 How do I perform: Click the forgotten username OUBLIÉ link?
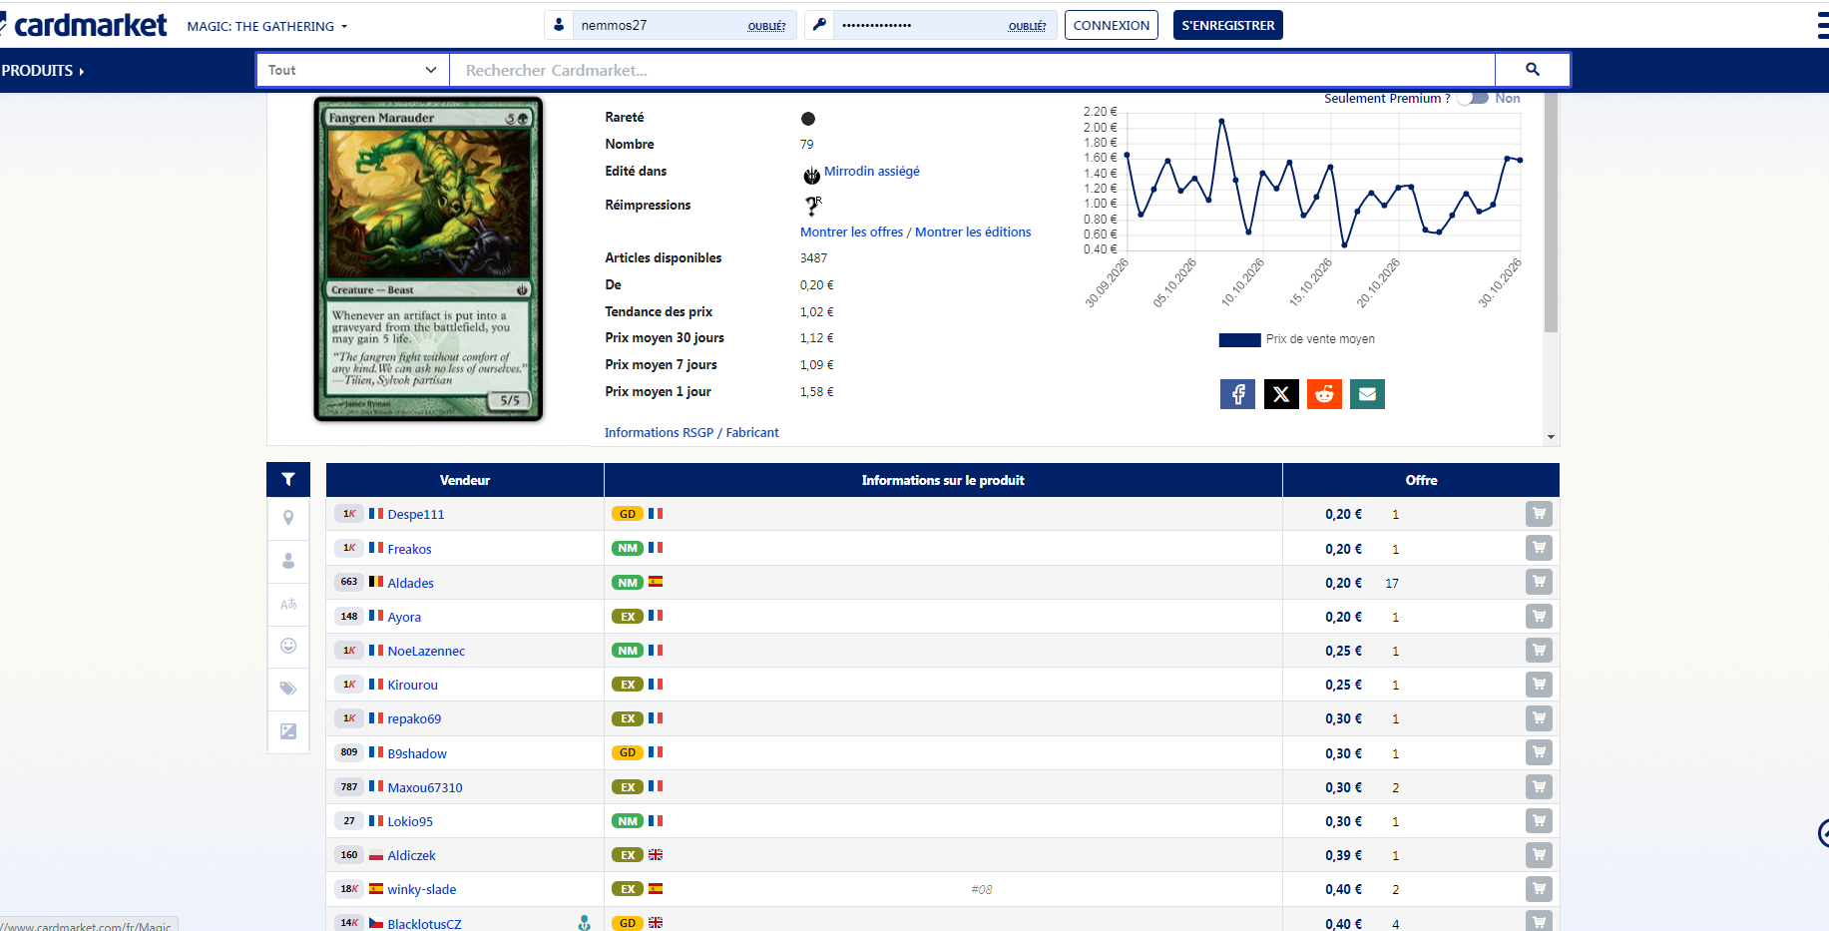coord(766,27)
